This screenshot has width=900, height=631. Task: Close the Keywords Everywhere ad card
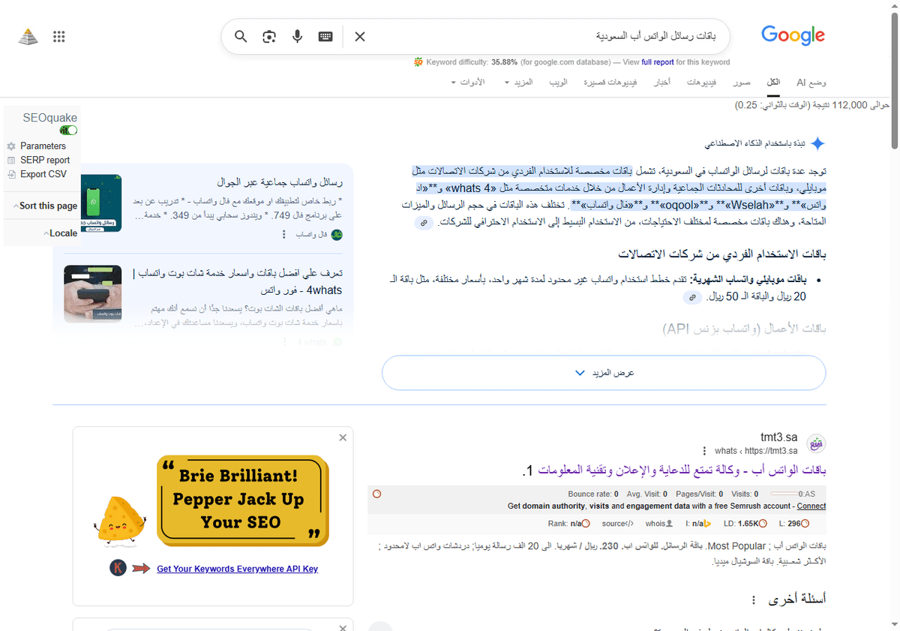343,437
